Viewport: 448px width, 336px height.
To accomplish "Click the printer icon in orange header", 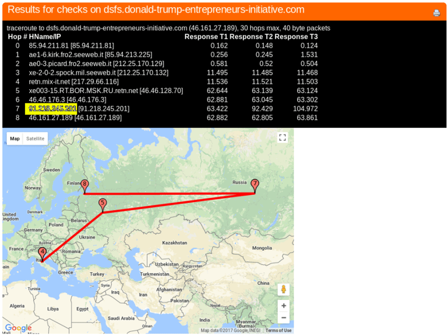I will pos(436,13).
